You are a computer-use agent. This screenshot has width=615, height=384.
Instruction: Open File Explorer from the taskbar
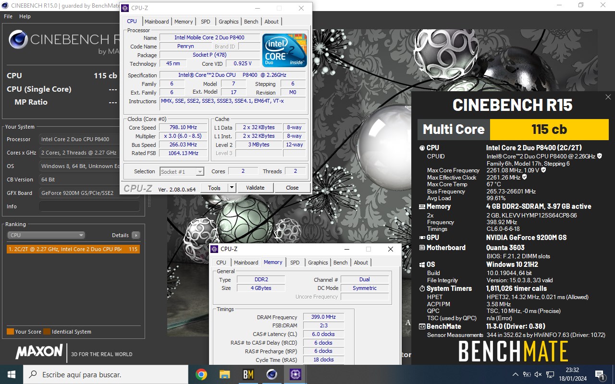[x=224, y=374]
